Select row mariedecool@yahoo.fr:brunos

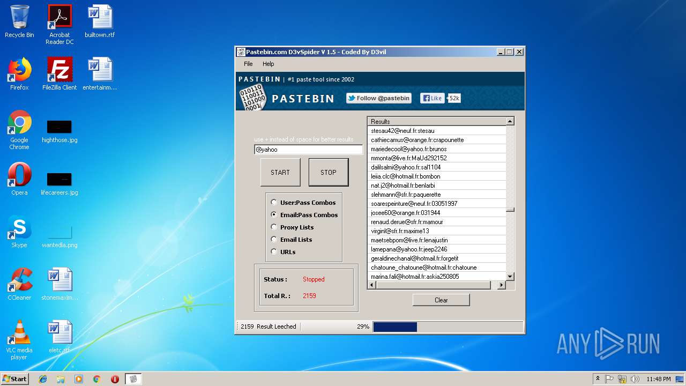437,149
